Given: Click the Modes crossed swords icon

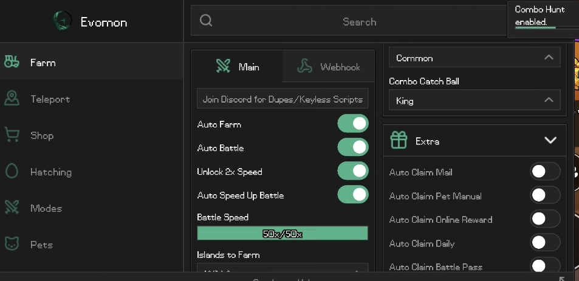Looking at the screenshot, I should pos(12,208).
